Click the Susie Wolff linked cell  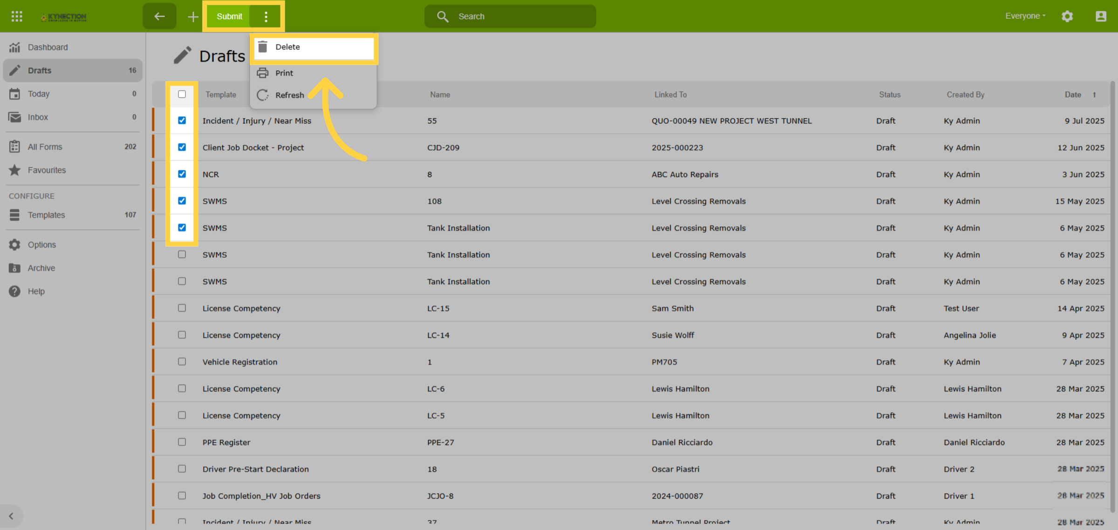coord(673,335)
